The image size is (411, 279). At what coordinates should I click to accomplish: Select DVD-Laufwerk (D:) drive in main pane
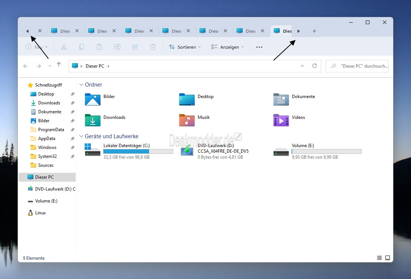click(214, 151)
